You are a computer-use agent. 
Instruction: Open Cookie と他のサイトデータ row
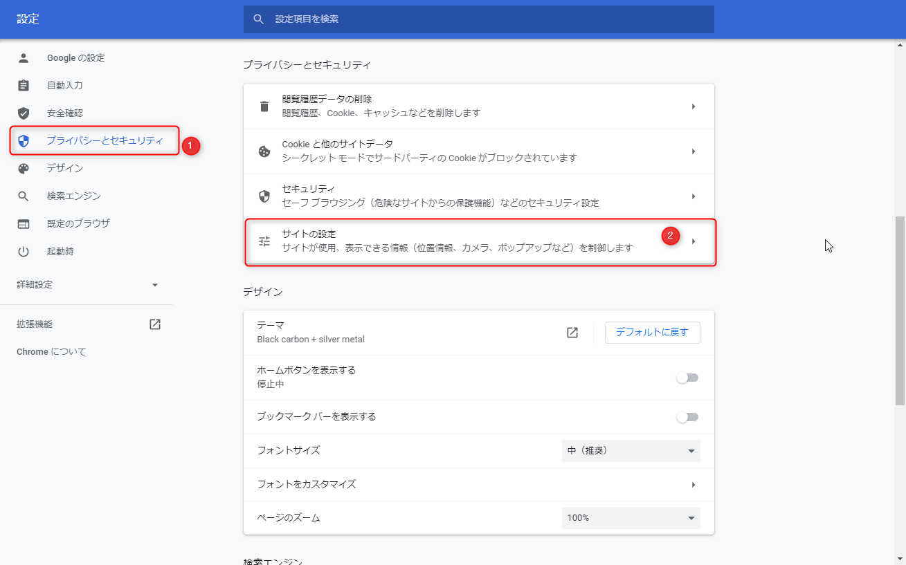pos(479,151)
